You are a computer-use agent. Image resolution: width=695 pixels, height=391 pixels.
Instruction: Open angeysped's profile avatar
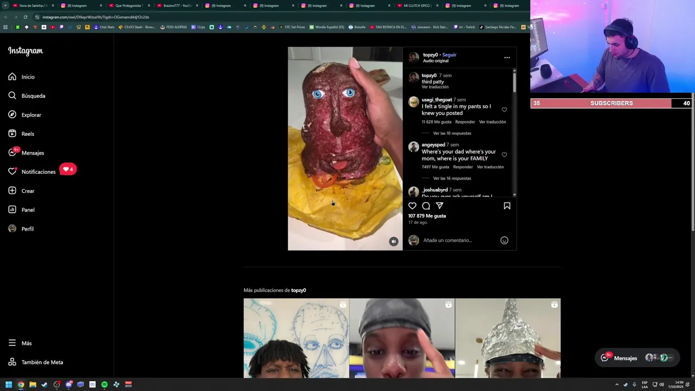414,147
